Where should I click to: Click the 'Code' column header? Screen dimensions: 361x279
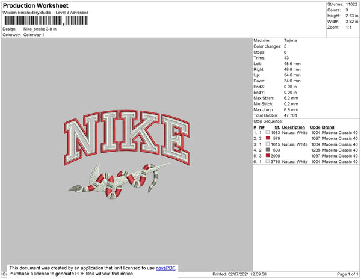point(315,127)
